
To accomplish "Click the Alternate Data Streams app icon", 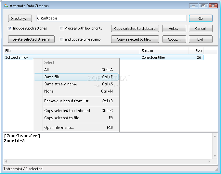I will point(6,6).
